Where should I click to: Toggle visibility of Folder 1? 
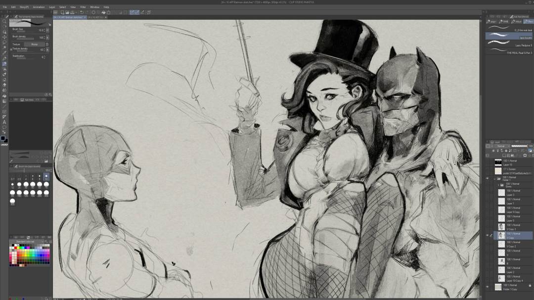pos(488,179)
